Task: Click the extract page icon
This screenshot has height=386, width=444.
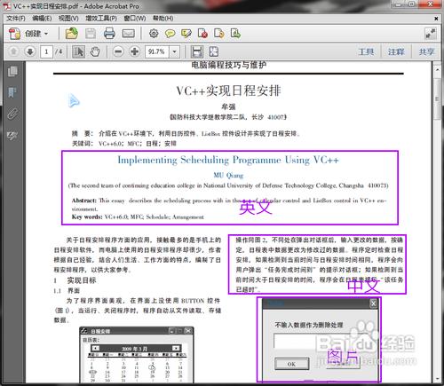Action: coord(219,34)
